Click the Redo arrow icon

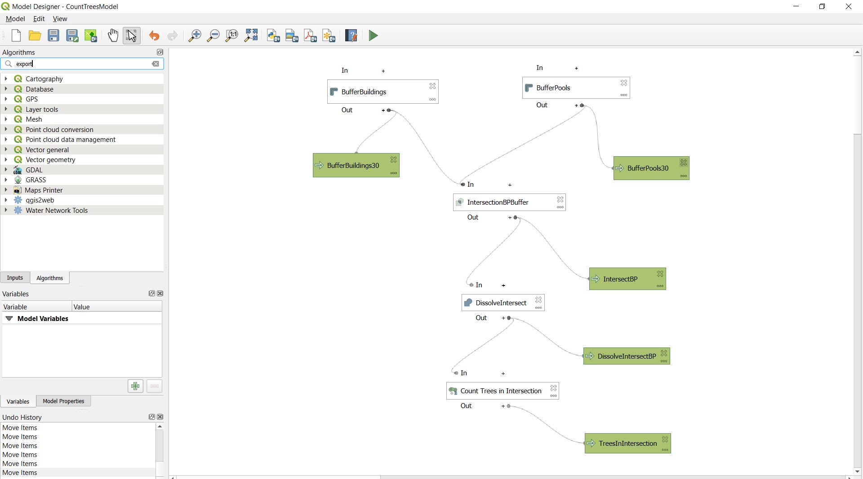[173, 35]
